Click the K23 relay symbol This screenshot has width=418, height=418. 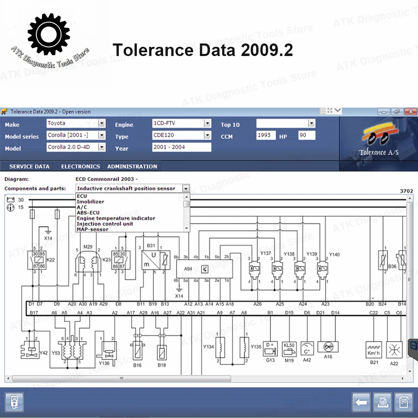point(120,260)
